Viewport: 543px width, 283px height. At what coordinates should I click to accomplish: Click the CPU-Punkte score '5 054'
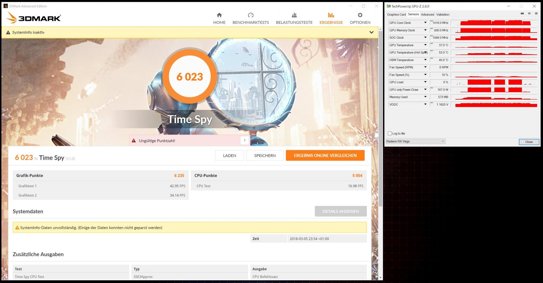(357, 176)
